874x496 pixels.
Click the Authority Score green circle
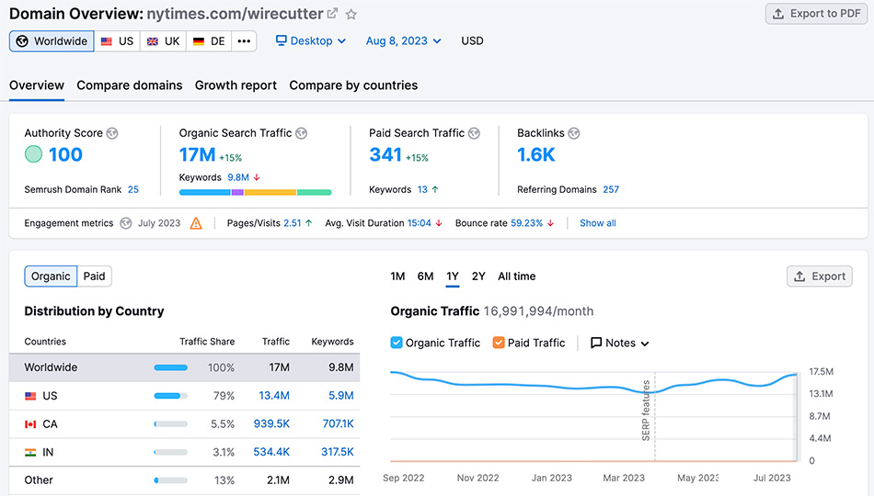(x=33, y=154)
